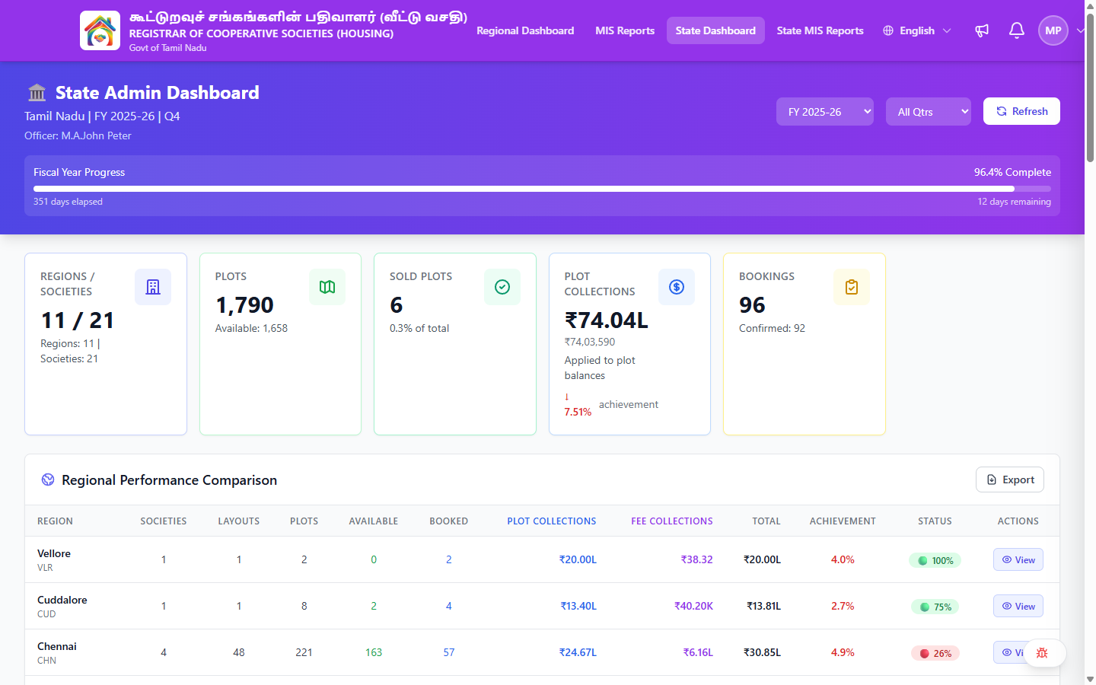Screen dimensions: 1096x685
Task: Open the announcements megaphone icon
Action: [982, 30]
